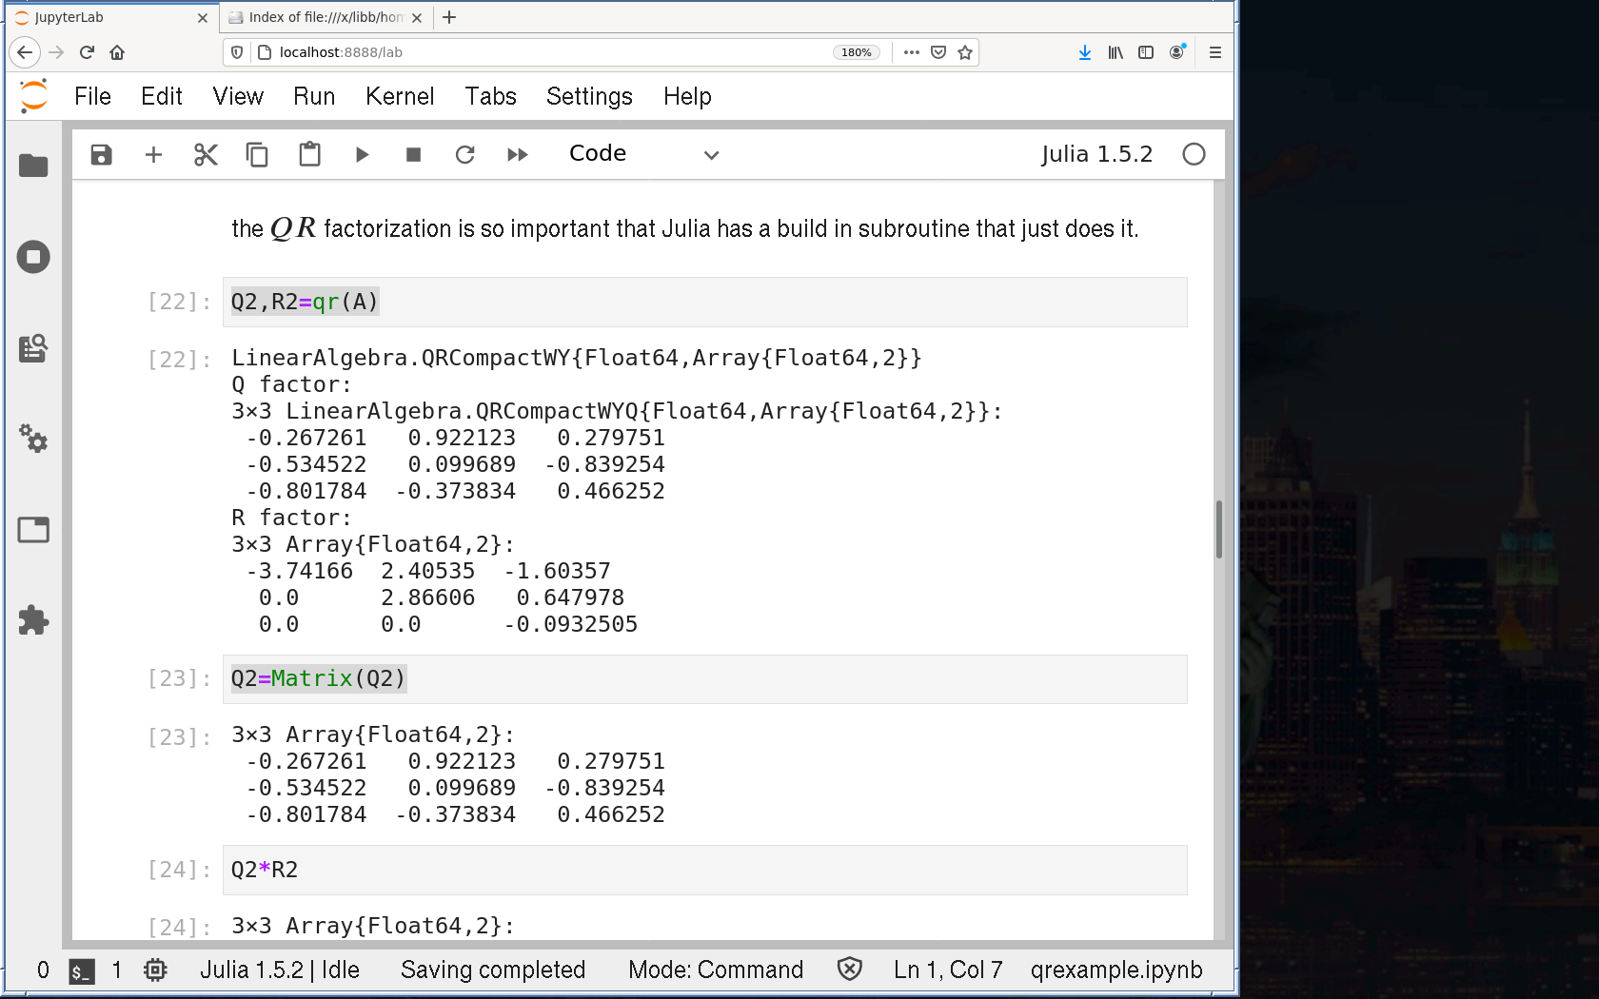Interrupt the kernel with the stop button
The width and height of the screenshot is (1599, 999).
coord(413,154)
